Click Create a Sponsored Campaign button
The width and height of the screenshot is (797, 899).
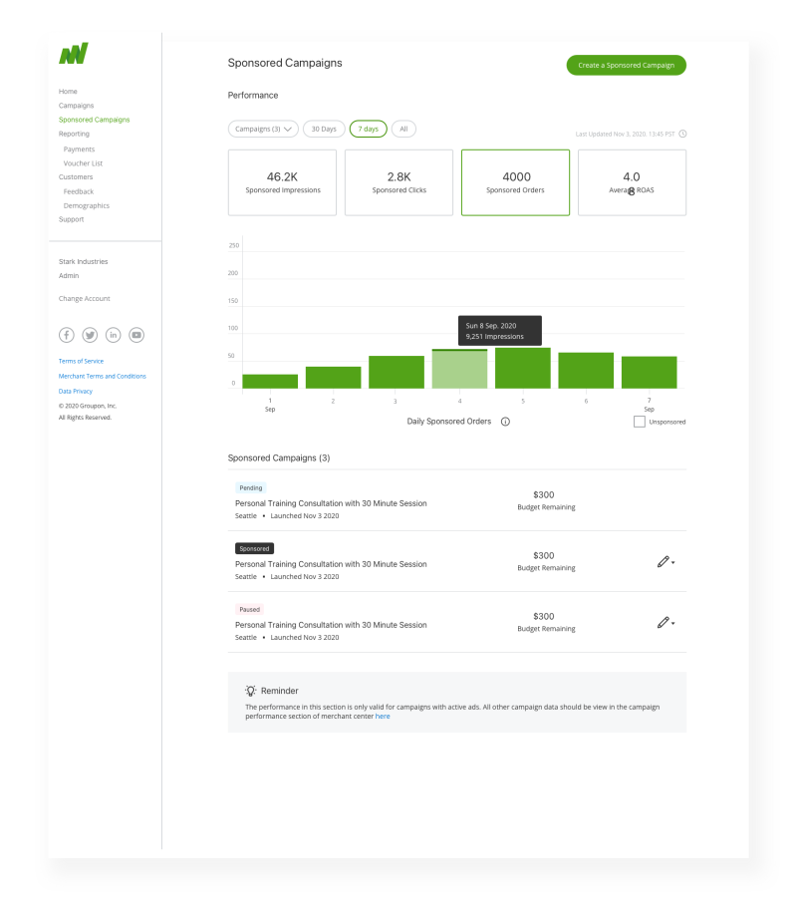pos(626,65)
